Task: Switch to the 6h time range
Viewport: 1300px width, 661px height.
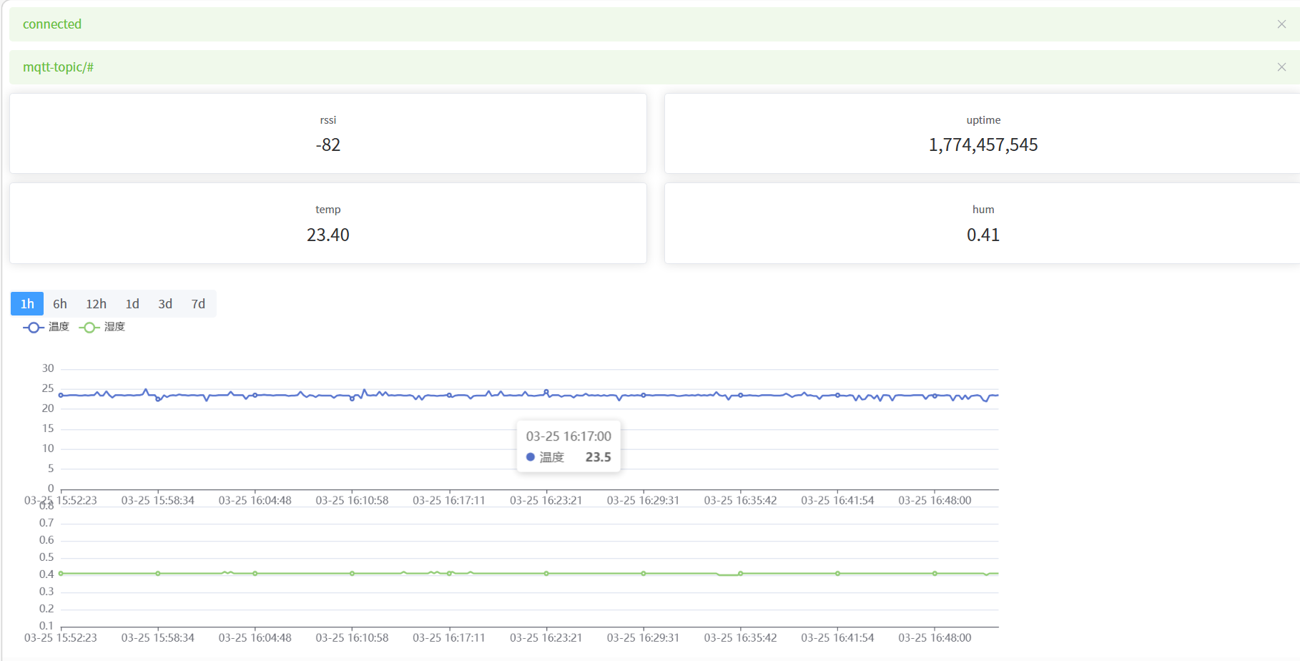Action: (x=60, y=304)
